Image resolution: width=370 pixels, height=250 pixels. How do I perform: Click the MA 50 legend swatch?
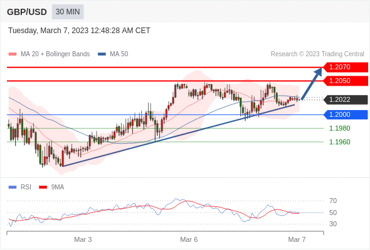coord(102,54)
